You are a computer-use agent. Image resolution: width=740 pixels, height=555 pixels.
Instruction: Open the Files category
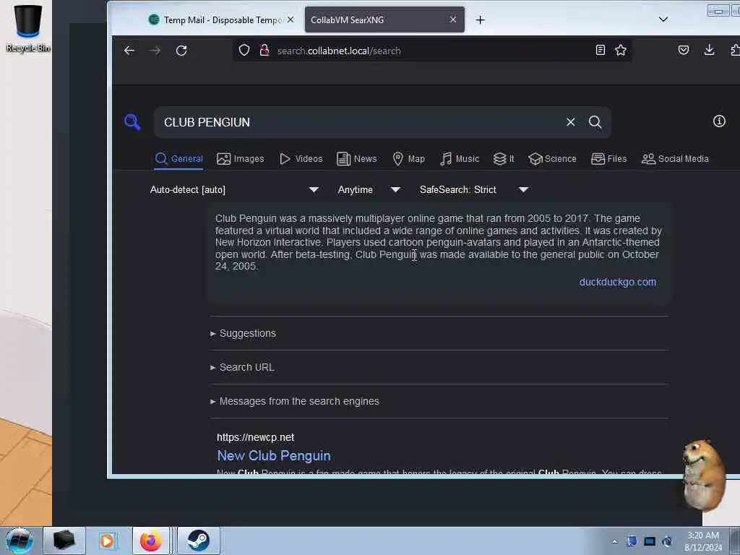point(608,159)
